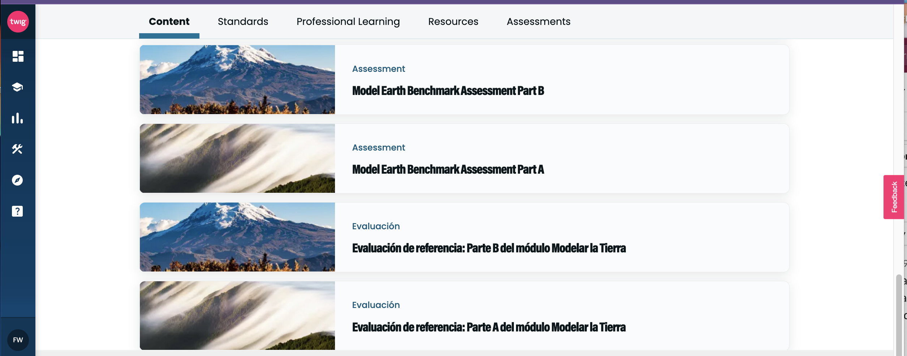
Task: Click the Evaluación label above Parte A
Action: tap(376, 305)
